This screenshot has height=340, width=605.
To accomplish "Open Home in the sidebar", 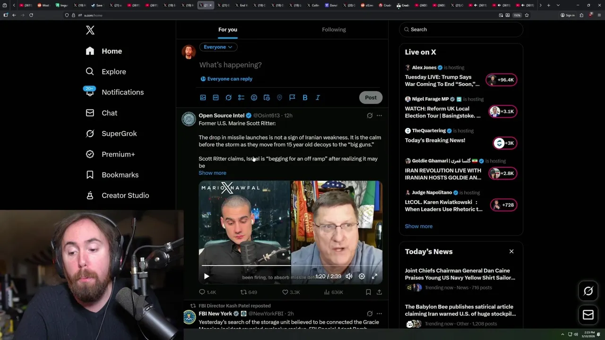I will coord(104,51).
